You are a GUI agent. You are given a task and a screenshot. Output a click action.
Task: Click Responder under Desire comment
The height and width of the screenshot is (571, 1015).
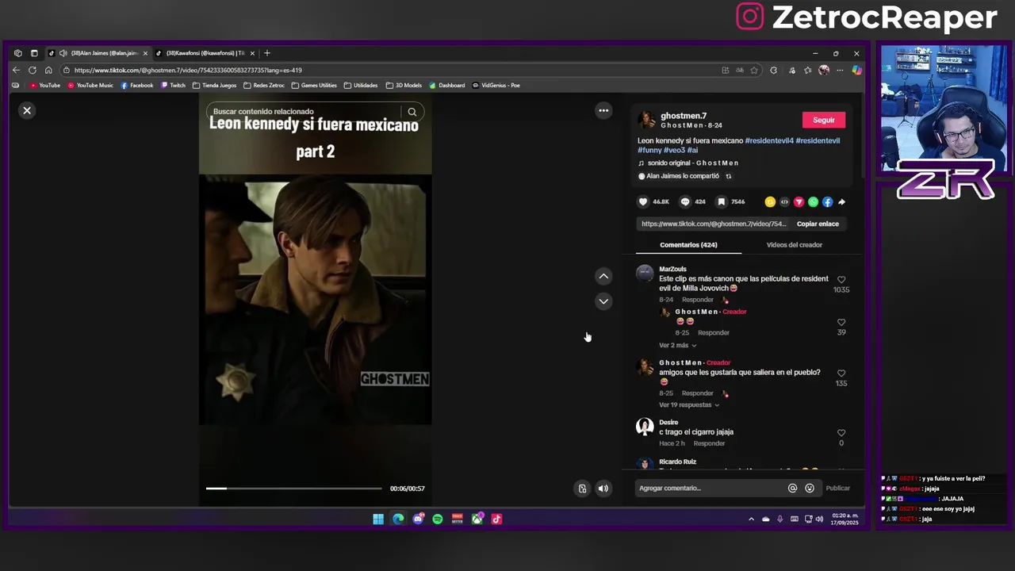(x=709, y=443)
